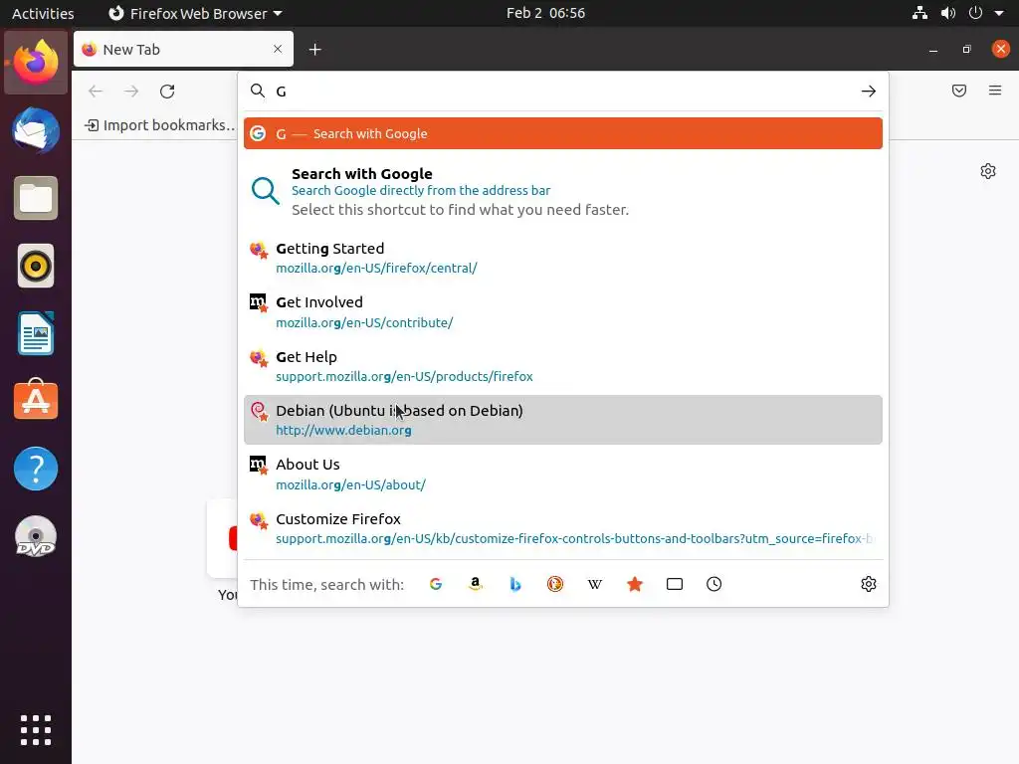The height and width of the screenshot is (764, 1019).
Task: Click in the address bar text field
Action: [x=563, y=91]
